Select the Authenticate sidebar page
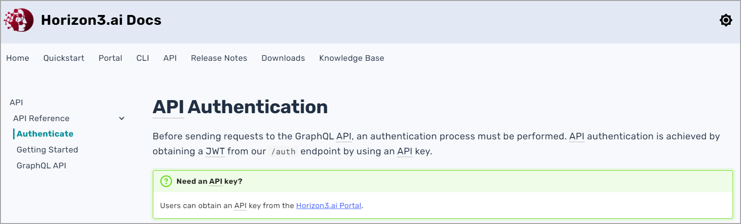 (x=45, y=134)
